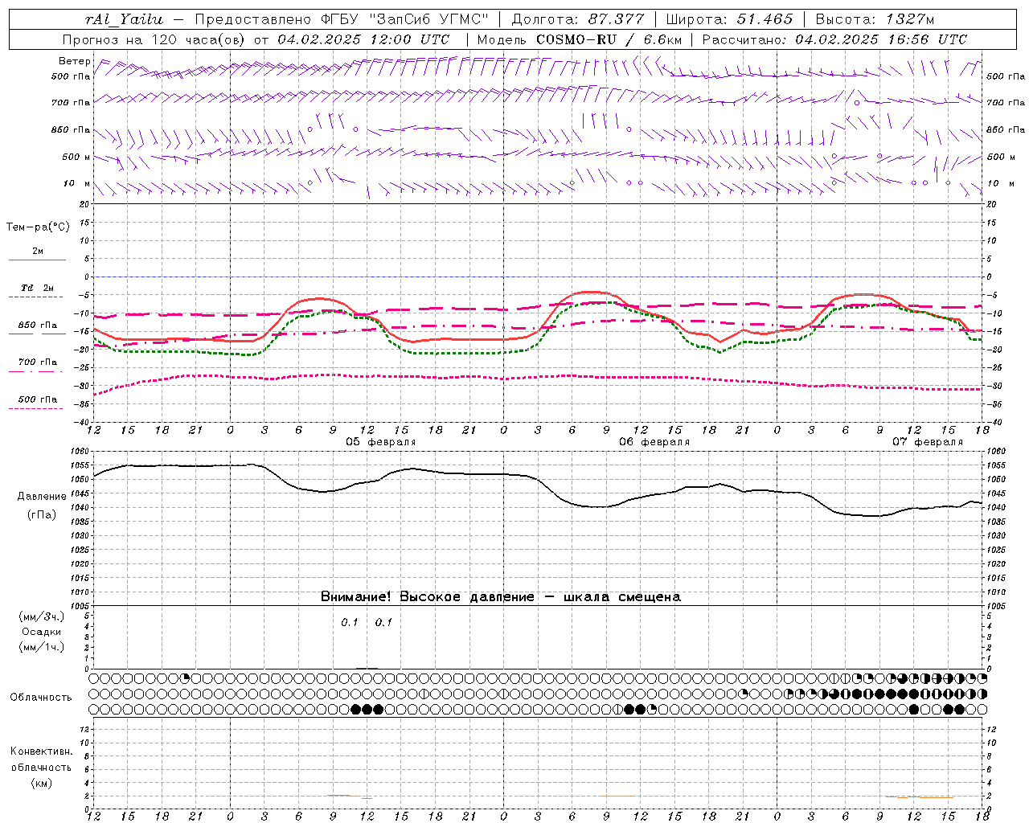Click the Ветер wind panel label
This screenshot has height=823, width=1029.
pos(74,61)
